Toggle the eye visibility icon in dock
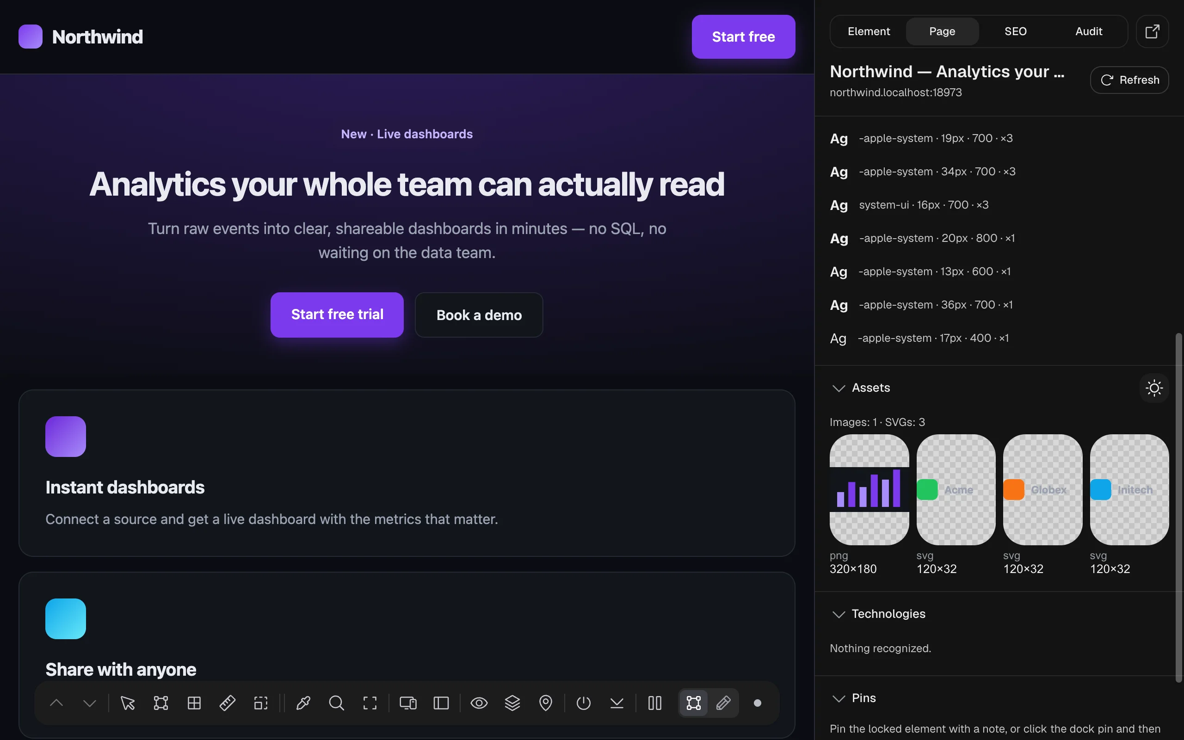The height and width of the screenshot is (740, 1184). 479,703
